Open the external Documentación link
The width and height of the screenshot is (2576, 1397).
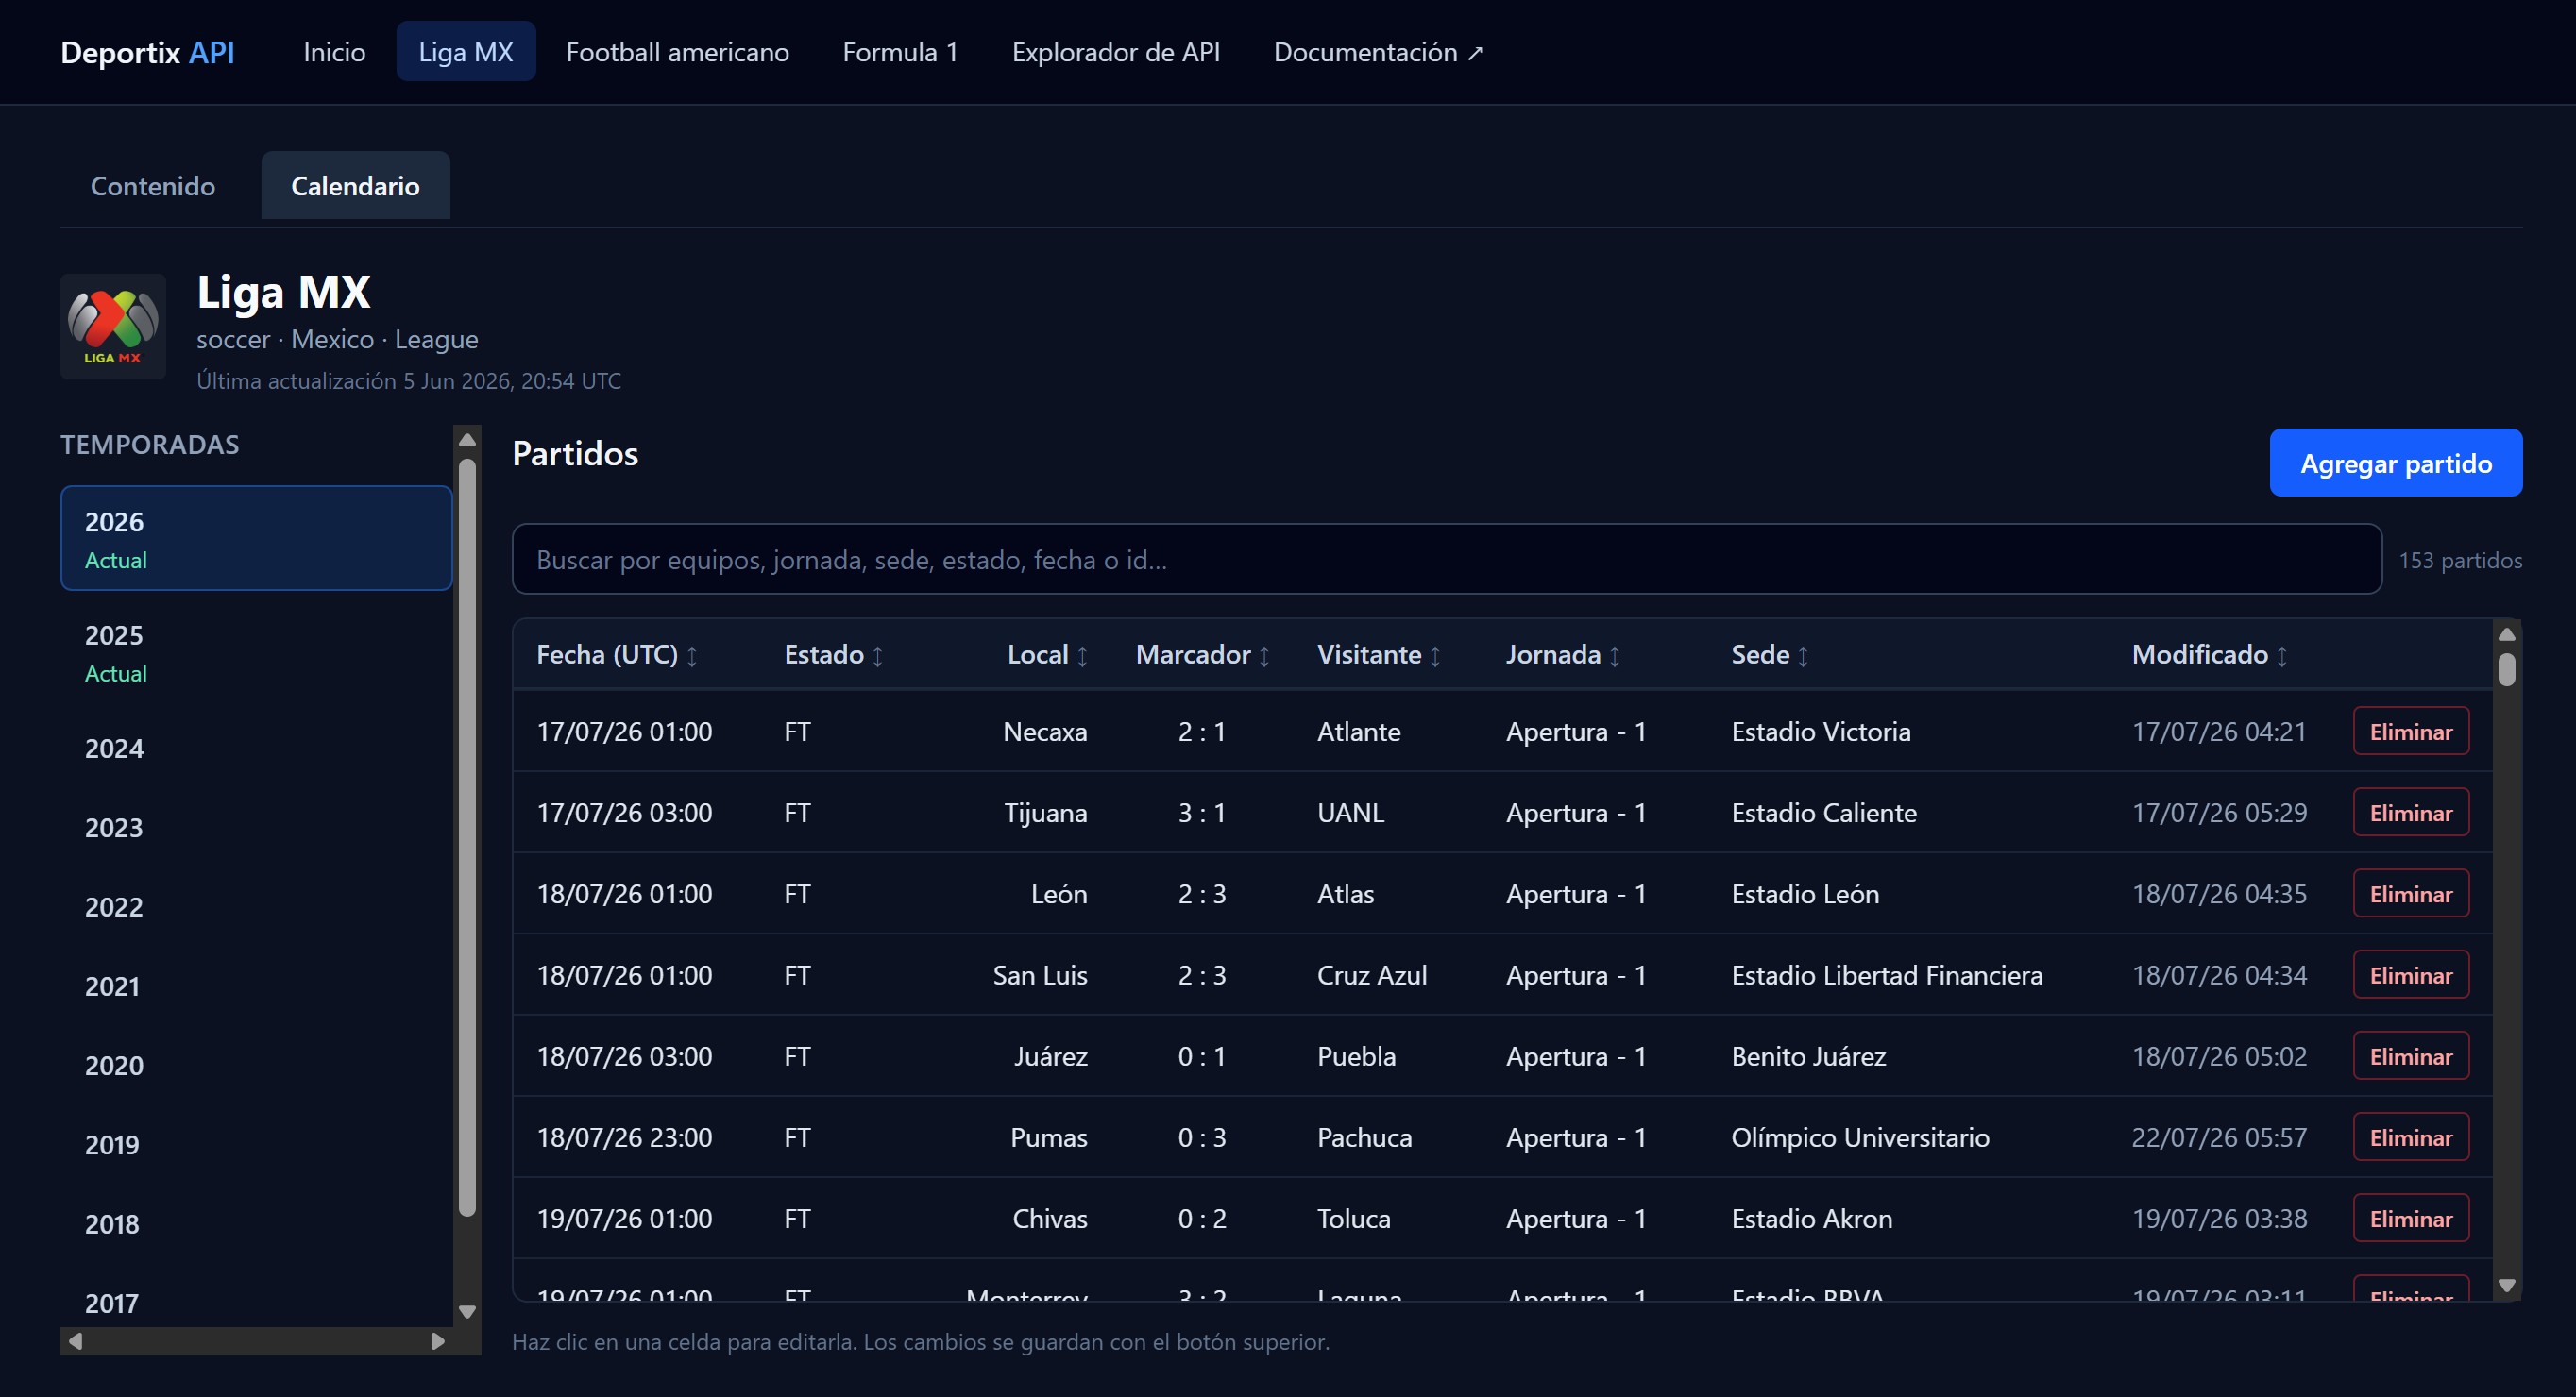[x=1378, y=52]
